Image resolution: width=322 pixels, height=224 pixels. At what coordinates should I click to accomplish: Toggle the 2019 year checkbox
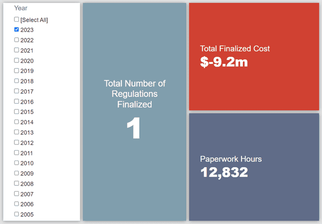tap(17, 71)
